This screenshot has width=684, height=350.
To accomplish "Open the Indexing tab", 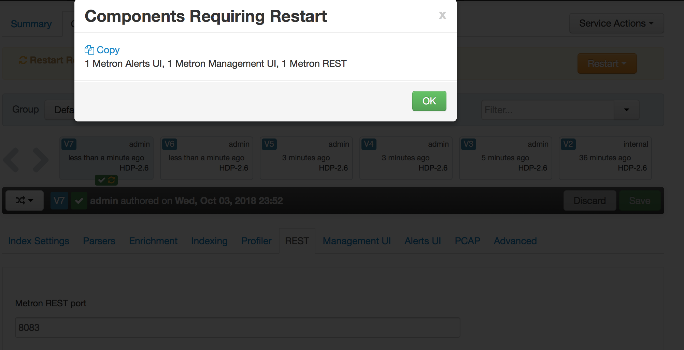I will click(209, 241).
